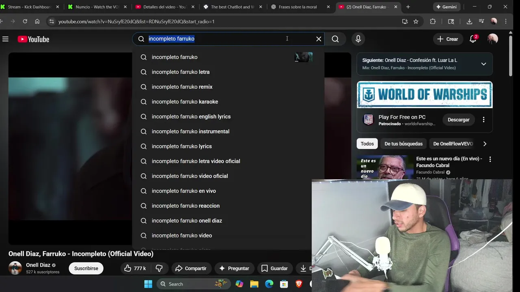The width and height of the screenshot is (520, 292).
Task: Like the video with 777 k
Action: [x=135, y=268]
